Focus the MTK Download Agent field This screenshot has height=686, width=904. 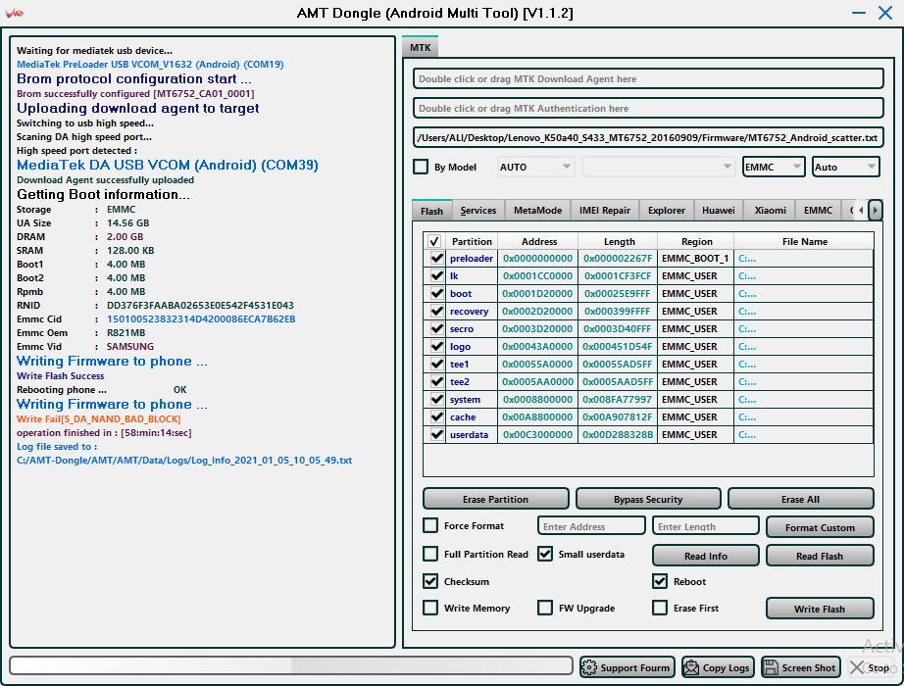pos(649,78)
